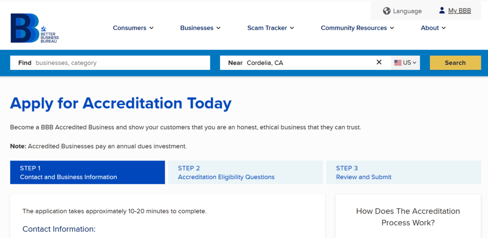Expand the Businesses menu
Viewport: 488px width, 238px height.
[x=200, y=28]
